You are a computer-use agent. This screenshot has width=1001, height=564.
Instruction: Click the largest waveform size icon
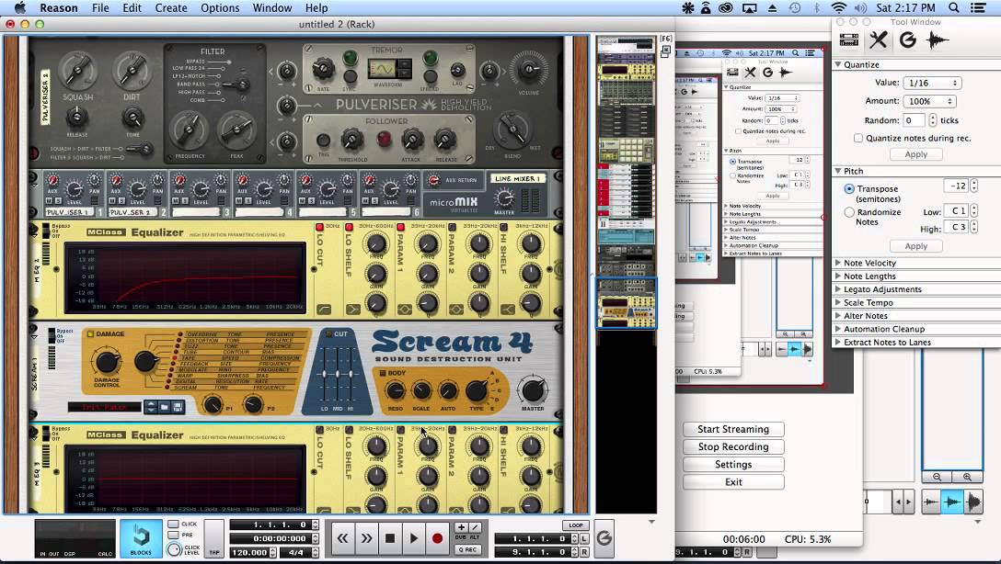972,502
